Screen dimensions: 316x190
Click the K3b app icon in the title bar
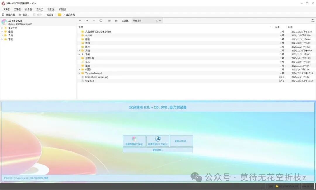pyautogui.click(x=3, y=3)
